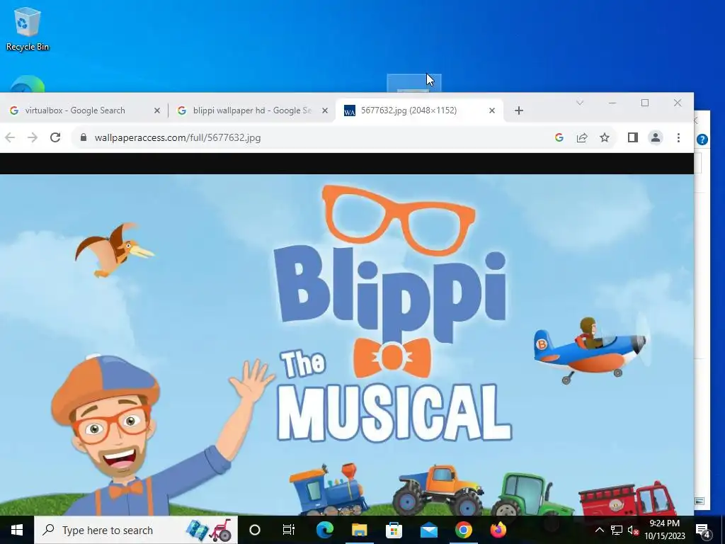Screen dimensions: 725x544
Task: Search image with Google icon
Action: [x=559, y=137]
